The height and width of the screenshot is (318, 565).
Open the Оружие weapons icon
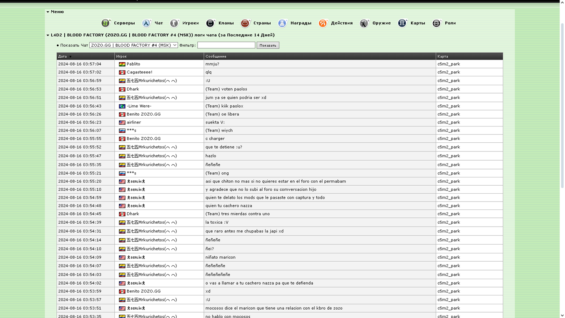point(364,23)
